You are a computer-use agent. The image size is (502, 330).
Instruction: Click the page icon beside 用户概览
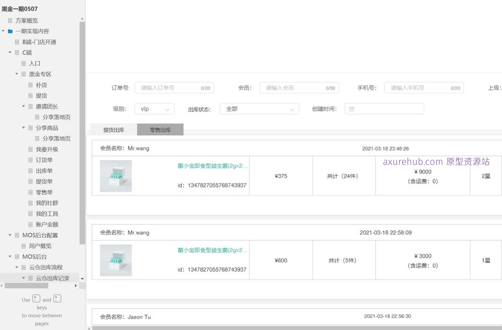tap(24, 246)
